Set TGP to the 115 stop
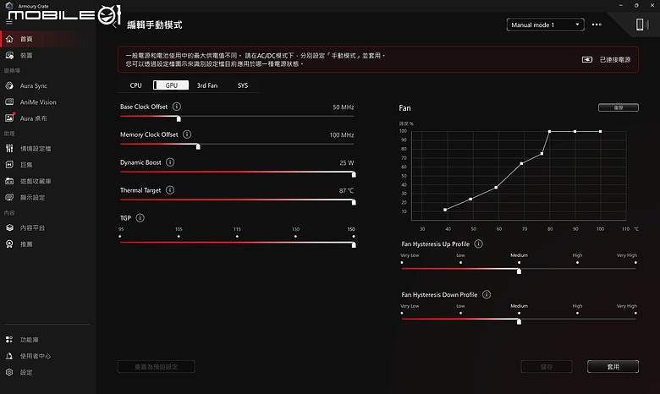Viewport: 660px width, 394px height. tap(237, 237)
